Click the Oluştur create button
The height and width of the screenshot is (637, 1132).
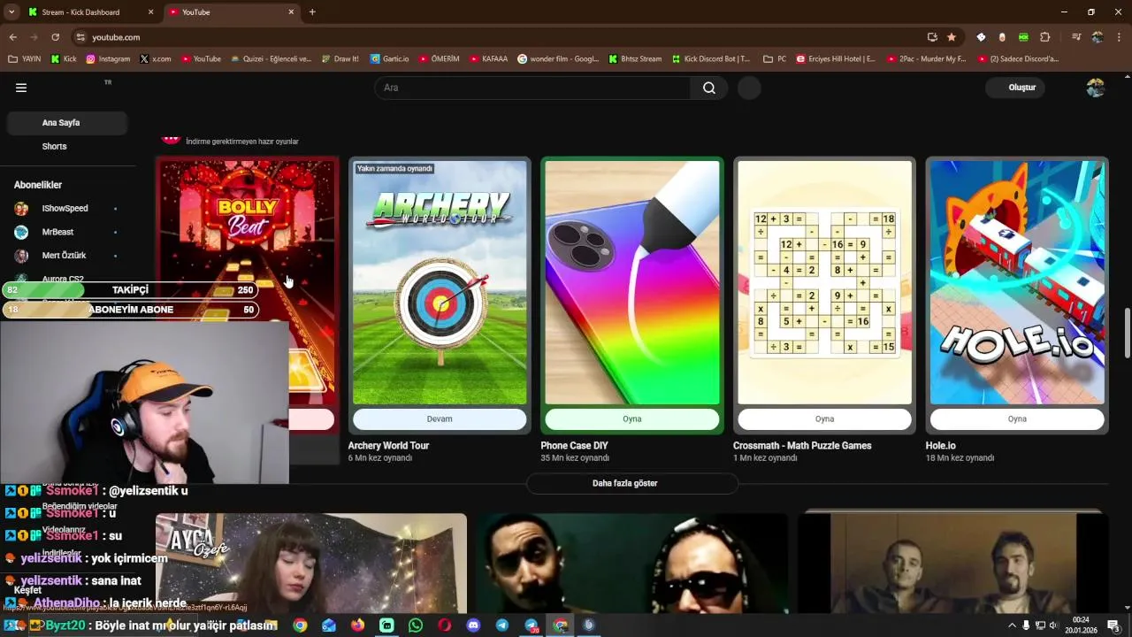(x=1016, y=88)
